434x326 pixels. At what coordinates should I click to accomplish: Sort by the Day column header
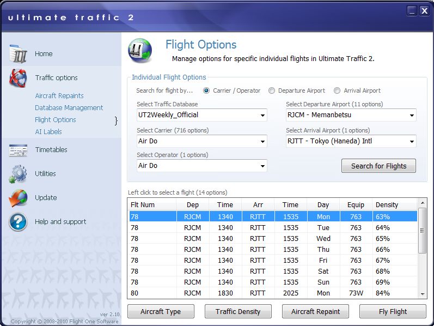point(323,205)
